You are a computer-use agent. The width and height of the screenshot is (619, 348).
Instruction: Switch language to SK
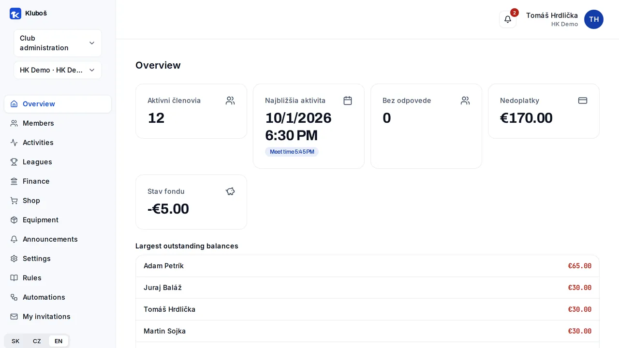pyautogui.click(x=15, y=341)
